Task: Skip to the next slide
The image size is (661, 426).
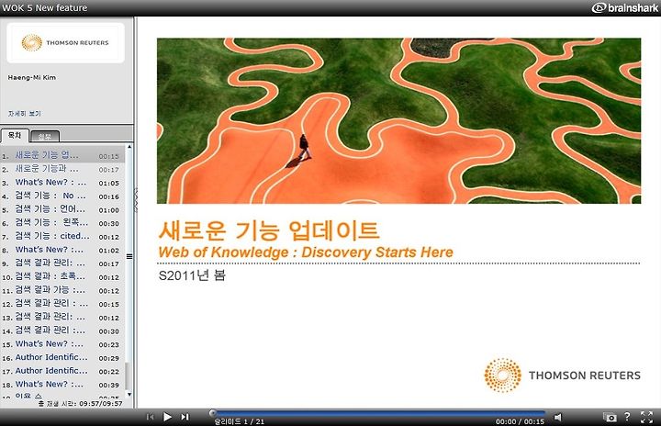Action: point(185,417)
